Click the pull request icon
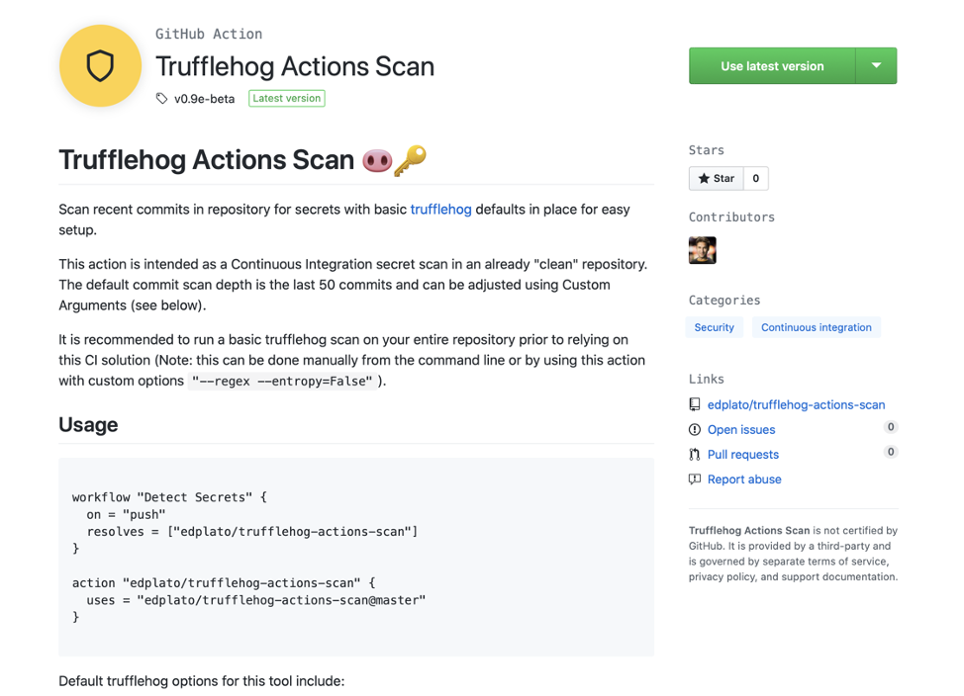The height and width of the screenshot is (696, 964). pos(695,454)
